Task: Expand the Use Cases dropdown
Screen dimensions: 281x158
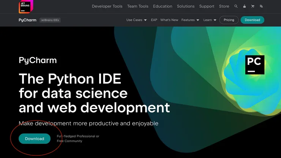Action: point(137,20)
